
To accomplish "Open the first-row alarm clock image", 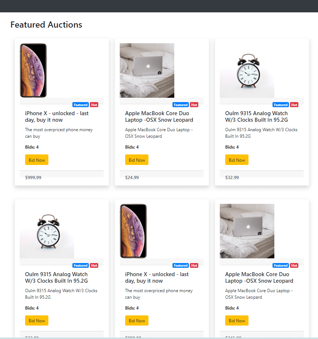I will [247, 70].
